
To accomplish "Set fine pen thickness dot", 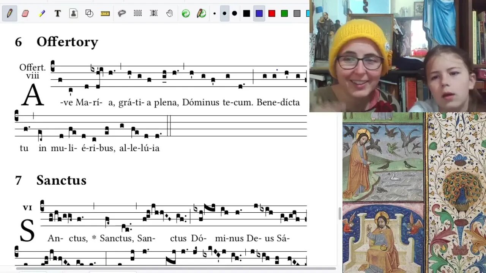I will point(215,14).
